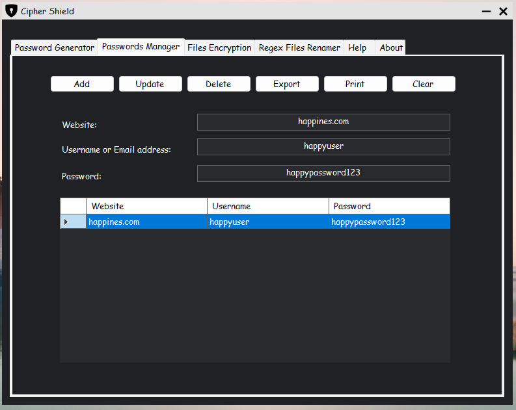
Task: Open the Files Encryption tab
Action: coord(219,47)
